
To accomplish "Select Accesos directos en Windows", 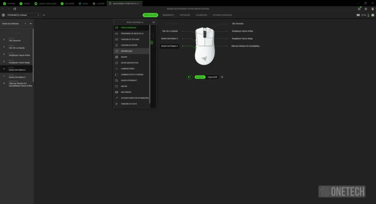I will tap(132, 98).
